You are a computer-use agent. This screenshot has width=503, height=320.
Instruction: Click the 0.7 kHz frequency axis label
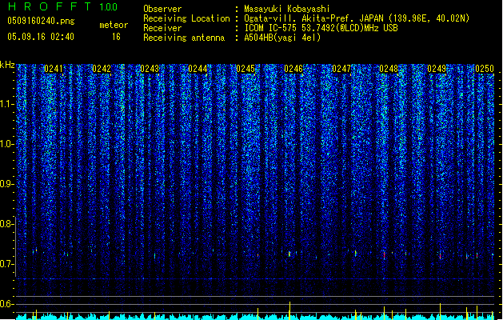[x=7, y=264]
